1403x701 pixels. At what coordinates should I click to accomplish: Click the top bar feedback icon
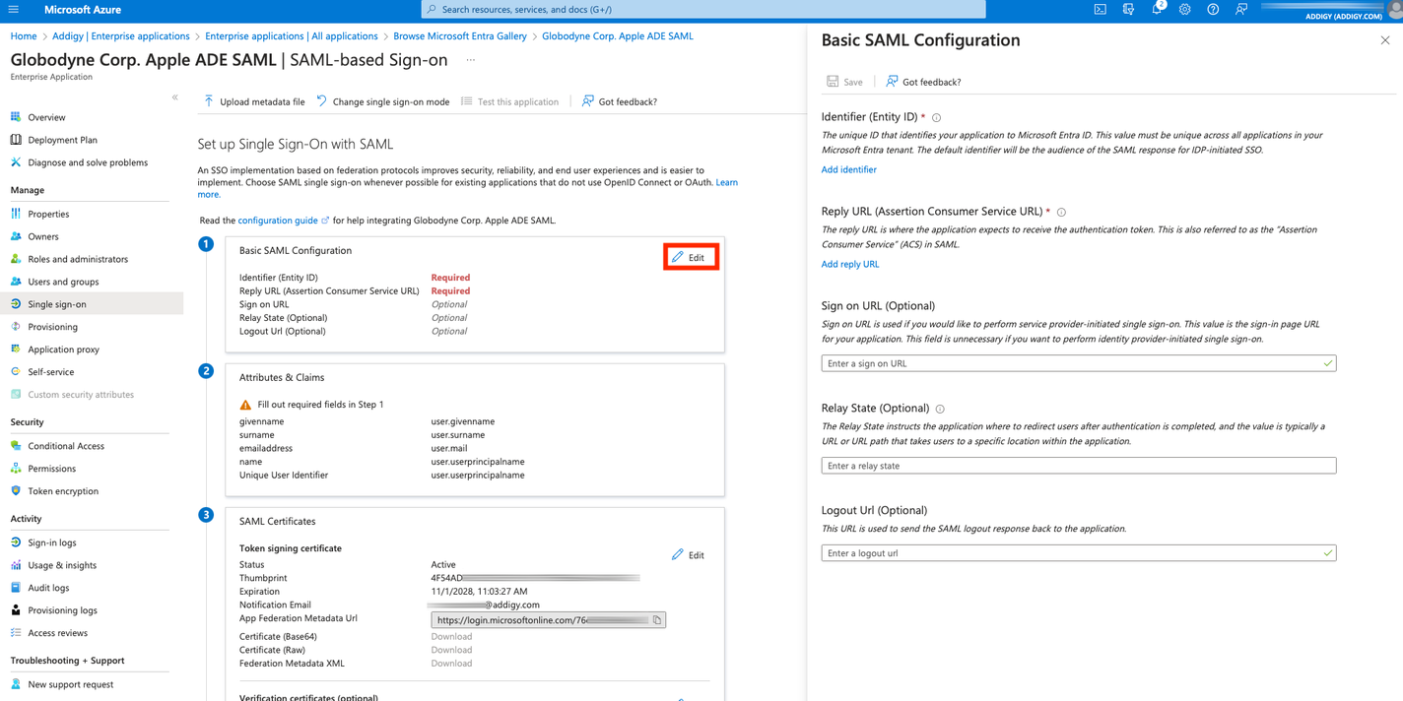1241,10
